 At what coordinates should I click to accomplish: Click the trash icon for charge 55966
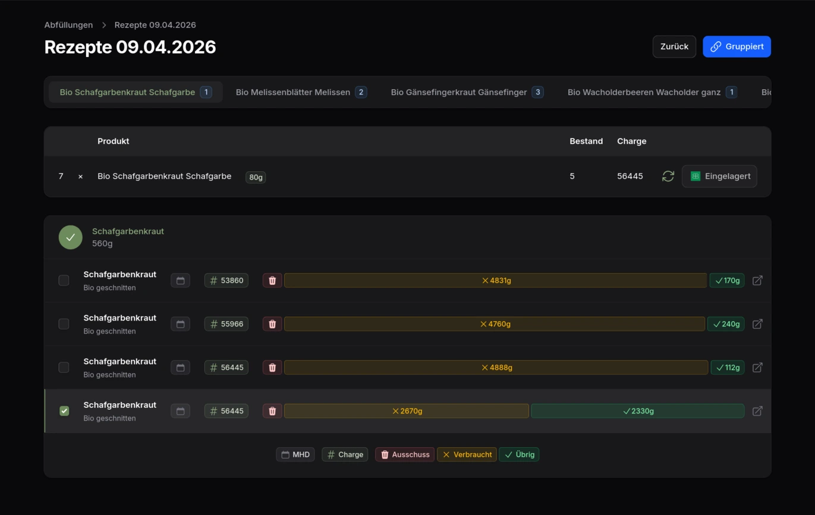click(272, 324)
